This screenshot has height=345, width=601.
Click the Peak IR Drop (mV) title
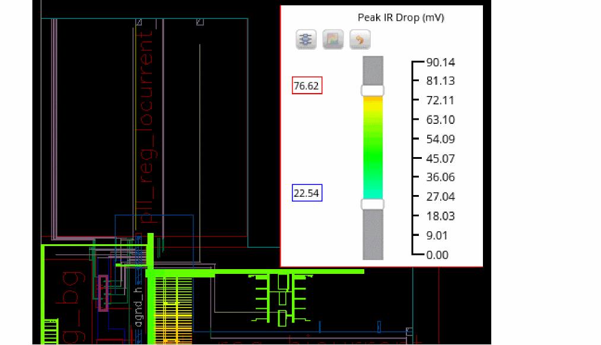click(400, 18)
